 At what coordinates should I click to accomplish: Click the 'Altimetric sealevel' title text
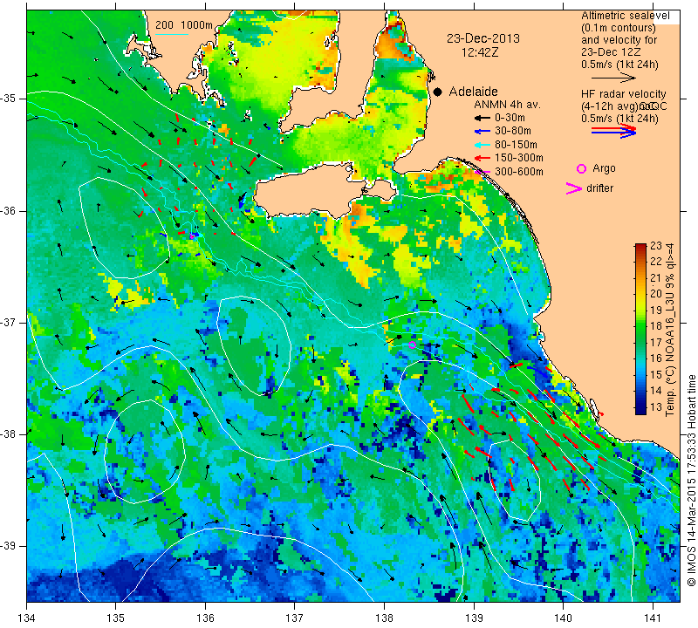[626, 16]
